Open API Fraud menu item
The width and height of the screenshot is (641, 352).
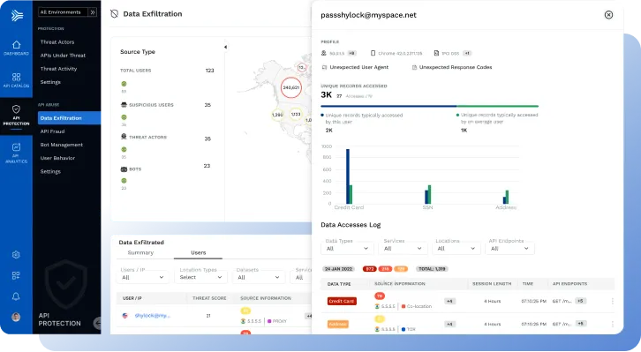coord(52,131)
